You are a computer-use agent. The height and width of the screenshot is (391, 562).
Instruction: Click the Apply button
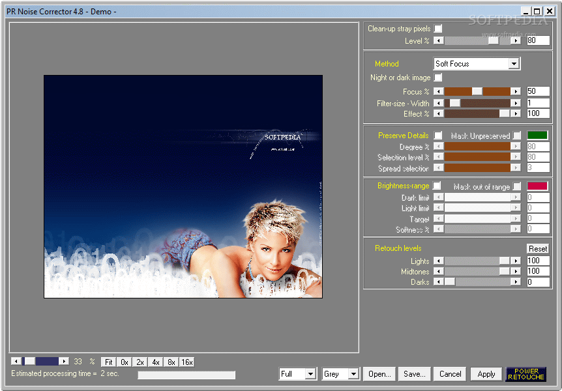pos(486,374)
